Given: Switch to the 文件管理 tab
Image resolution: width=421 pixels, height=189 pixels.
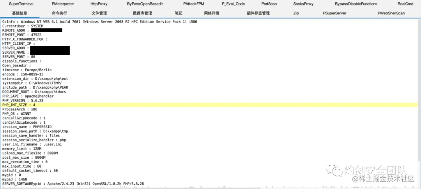Looking at the screenshot, I should [x=99, y=13].
